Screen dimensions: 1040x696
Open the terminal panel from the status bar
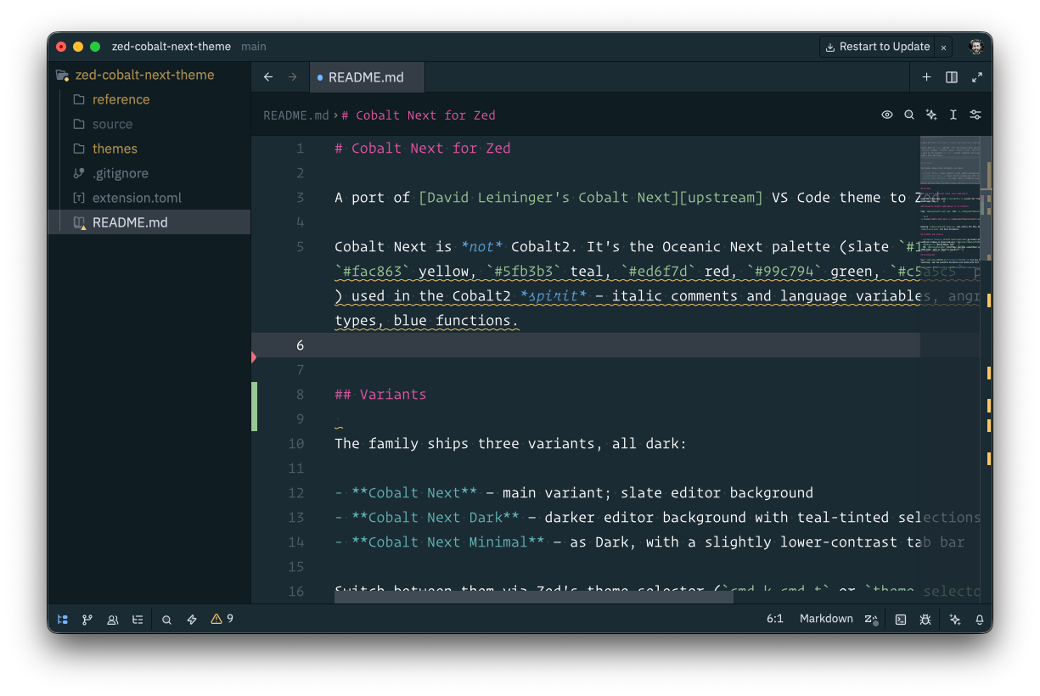[900, 620]
